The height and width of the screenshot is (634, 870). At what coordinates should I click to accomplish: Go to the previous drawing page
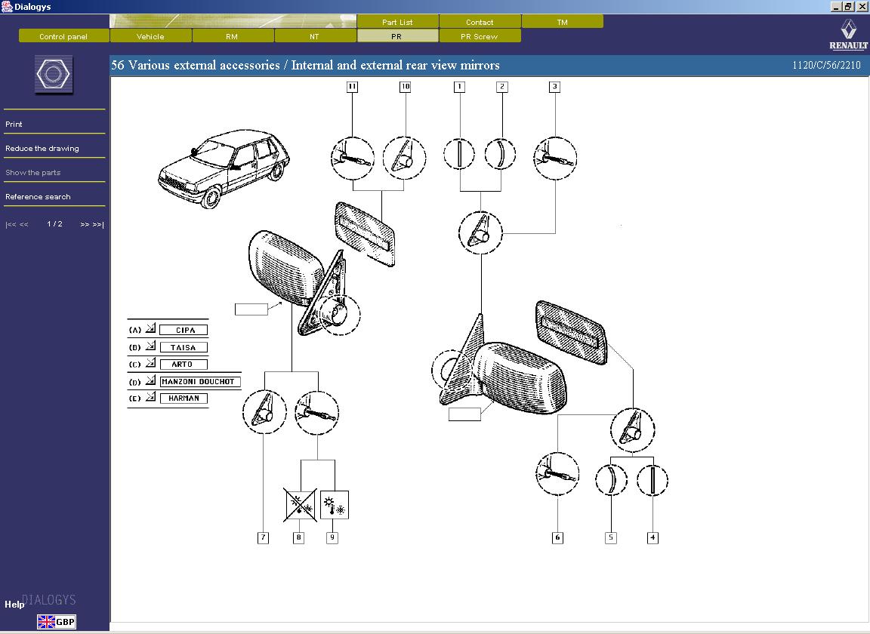coord(24,224)
